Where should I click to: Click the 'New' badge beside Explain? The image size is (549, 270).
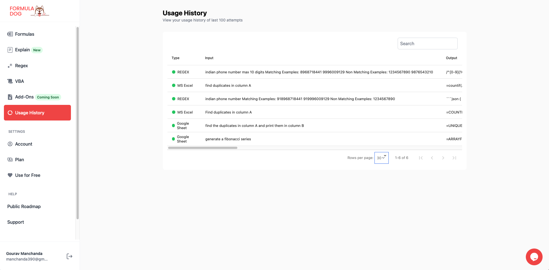click(x=37, y=50)
